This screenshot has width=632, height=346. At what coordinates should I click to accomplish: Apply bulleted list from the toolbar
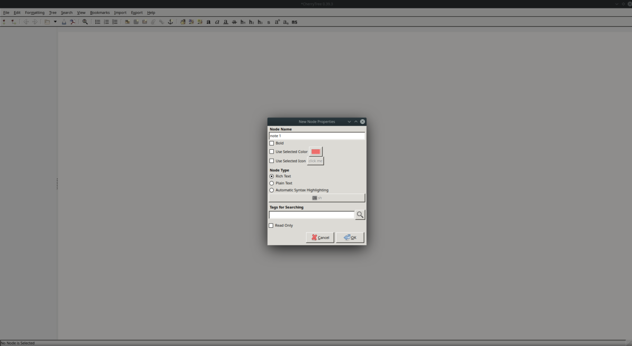97,22
